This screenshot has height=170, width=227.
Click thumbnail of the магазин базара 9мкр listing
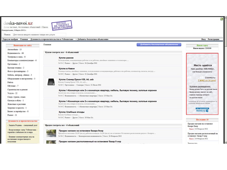coord(51,133)
